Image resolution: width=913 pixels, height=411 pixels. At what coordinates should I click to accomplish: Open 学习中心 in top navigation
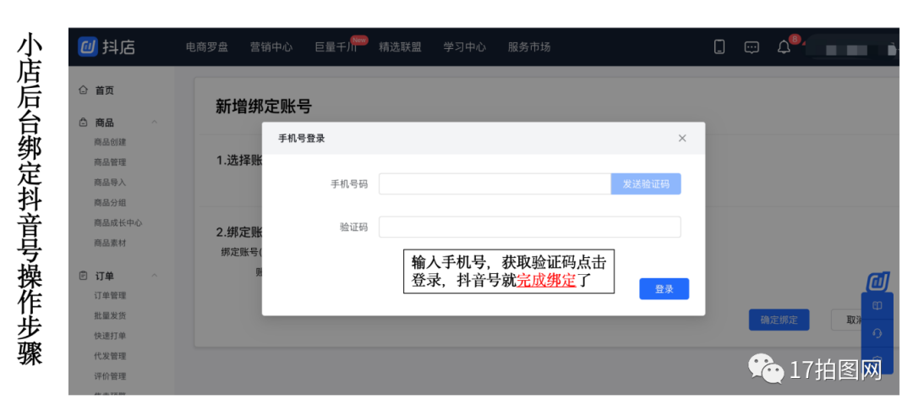point(465,47)
